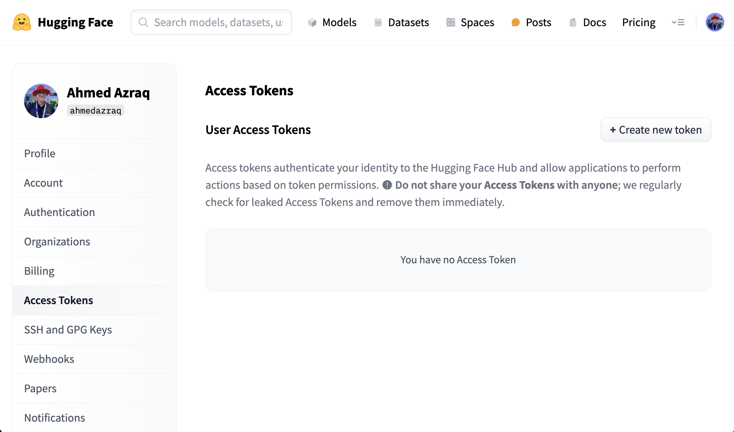Screen dimensions: 734x432
Task: Click the Docs file icon
Action: (573, 23)
